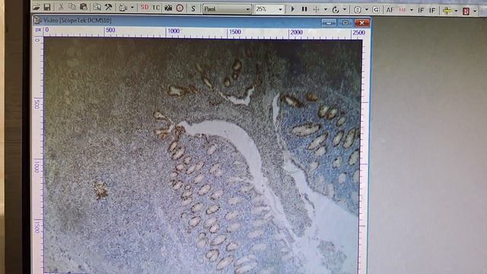Open the overlay icon dropdown arrow
This screenshot has height=274, width=487.
367,10
